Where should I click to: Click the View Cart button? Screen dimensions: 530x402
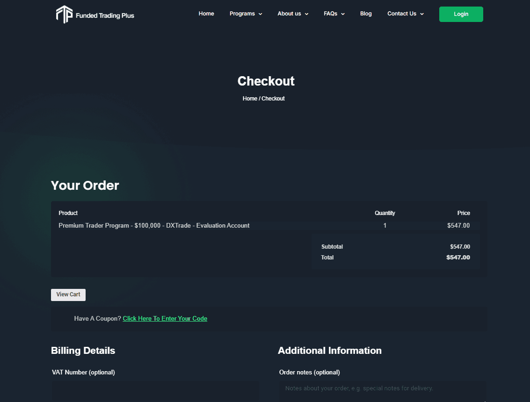tap(68, 294)
